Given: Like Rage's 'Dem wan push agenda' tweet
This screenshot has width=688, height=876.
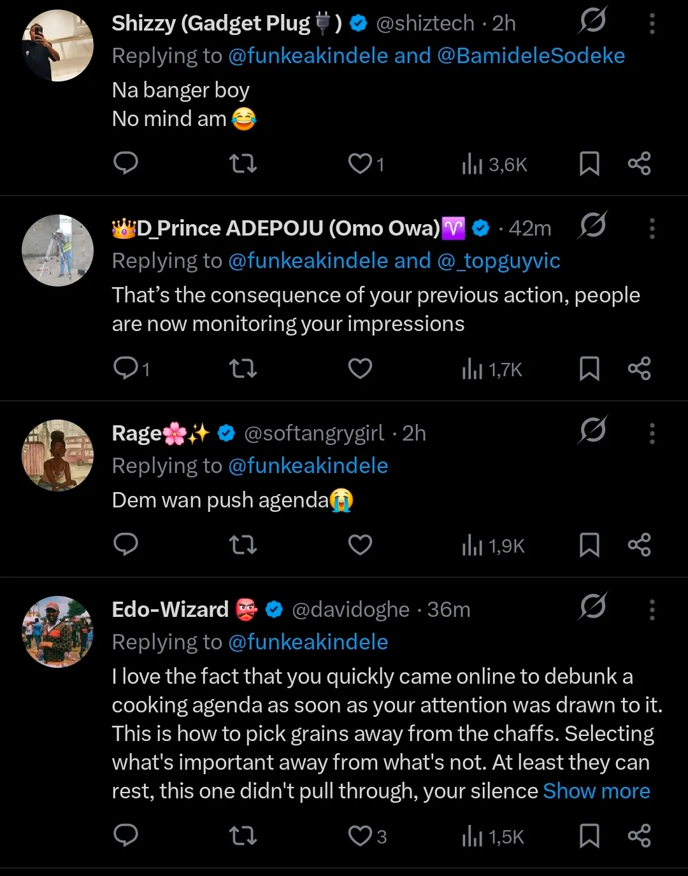Looking at the screenshot, I should [360, 545].
